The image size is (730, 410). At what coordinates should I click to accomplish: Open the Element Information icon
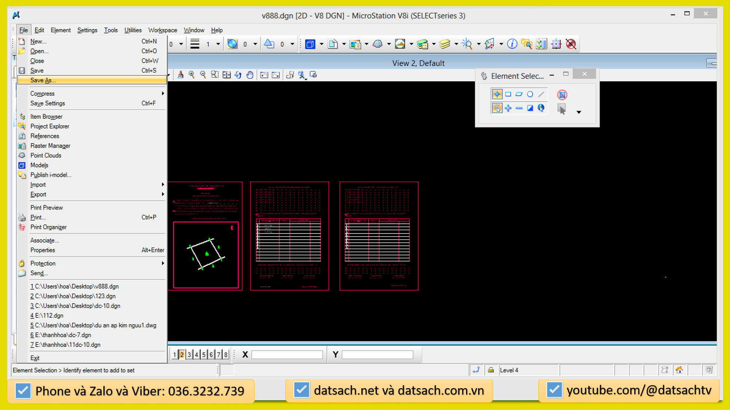click(x=512, y=44)
